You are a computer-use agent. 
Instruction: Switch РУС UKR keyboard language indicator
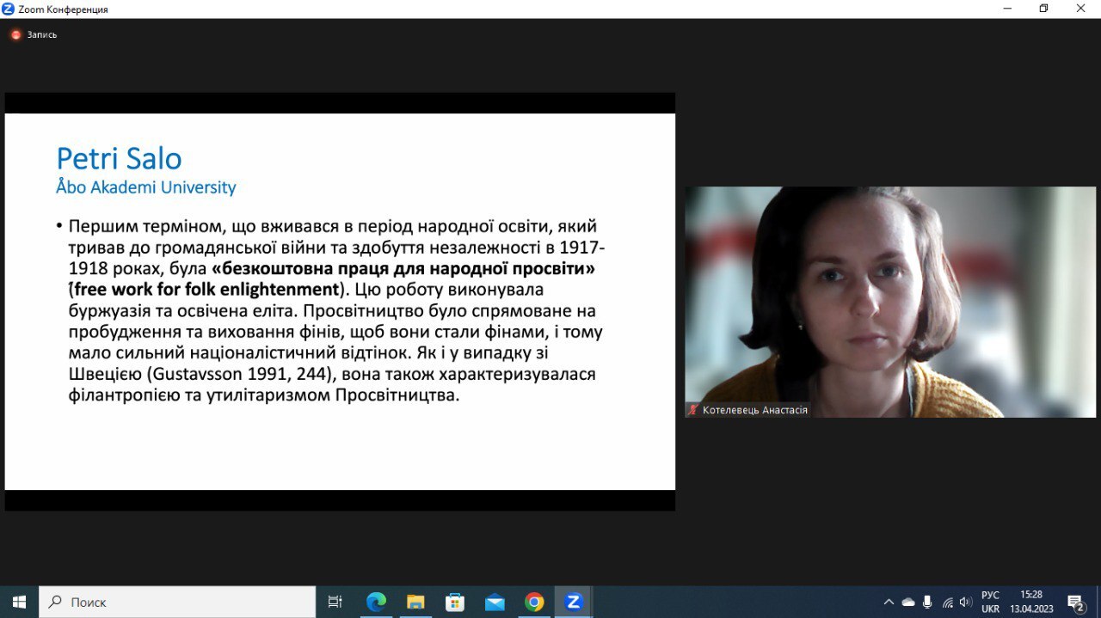click(990, 602)
